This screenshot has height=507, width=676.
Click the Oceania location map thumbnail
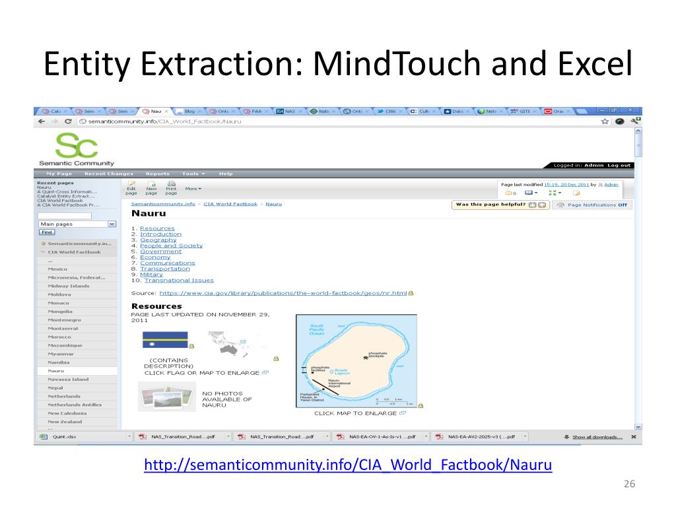point(237,345)
